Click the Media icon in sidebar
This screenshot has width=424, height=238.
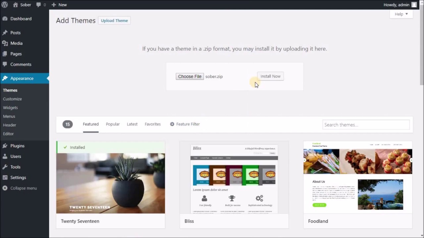pos(5,43)
